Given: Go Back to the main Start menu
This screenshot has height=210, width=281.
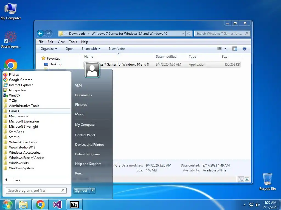Looking at the screenshot, I should 37,180.
